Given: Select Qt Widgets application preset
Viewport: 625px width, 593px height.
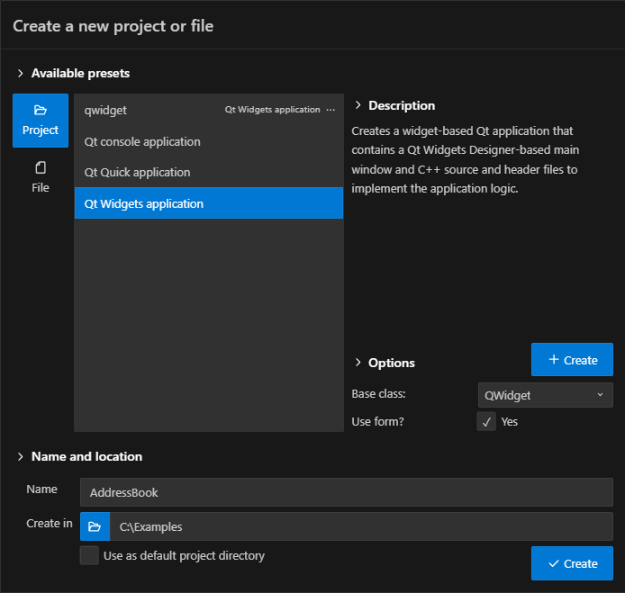Looking at the screenshot, I should pyautogui.click(x=144, y=203).
